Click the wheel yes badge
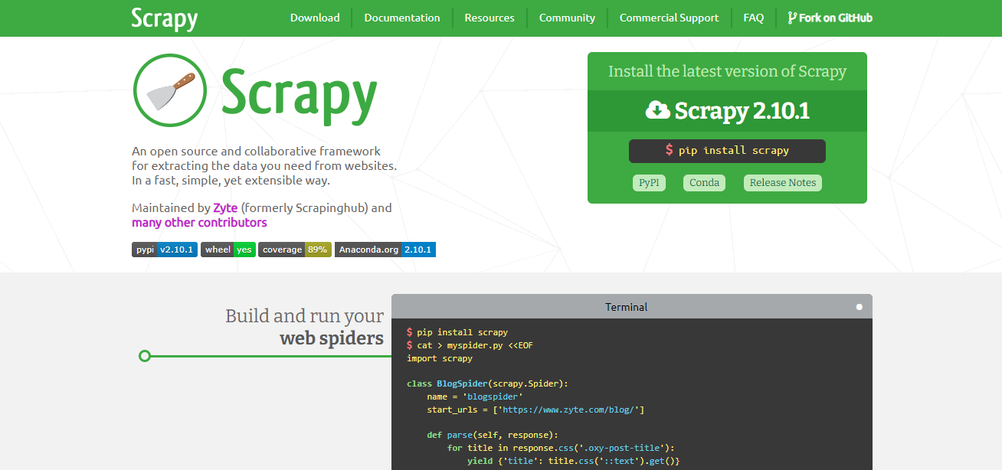1002x470 pixels. coord(228,250)
